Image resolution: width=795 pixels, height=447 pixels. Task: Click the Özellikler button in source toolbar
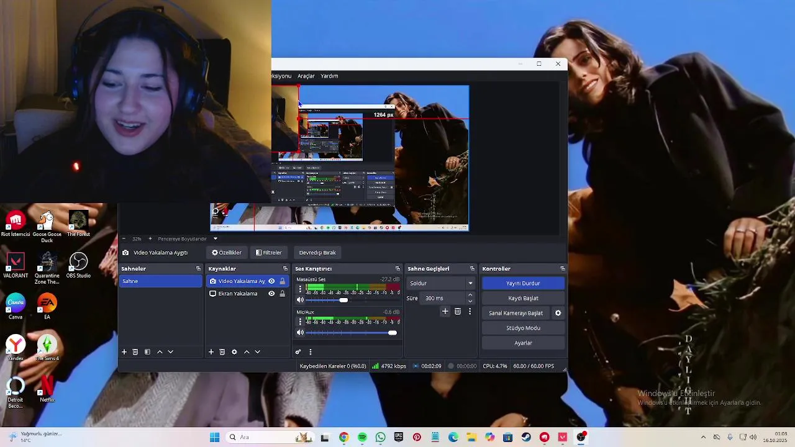[227, 253]
